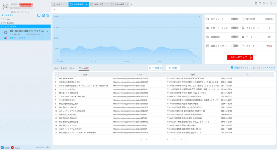Enable the IPローテーション switch
Viewport: 277px width, 150px height.
235,28
